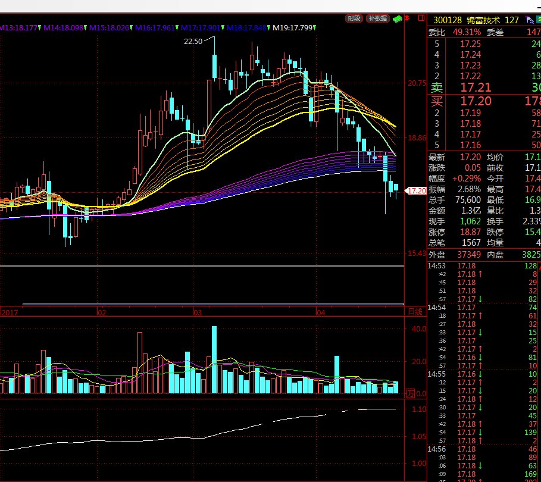Click the 17.20 current price marker on axis

[x=416, y=191]
